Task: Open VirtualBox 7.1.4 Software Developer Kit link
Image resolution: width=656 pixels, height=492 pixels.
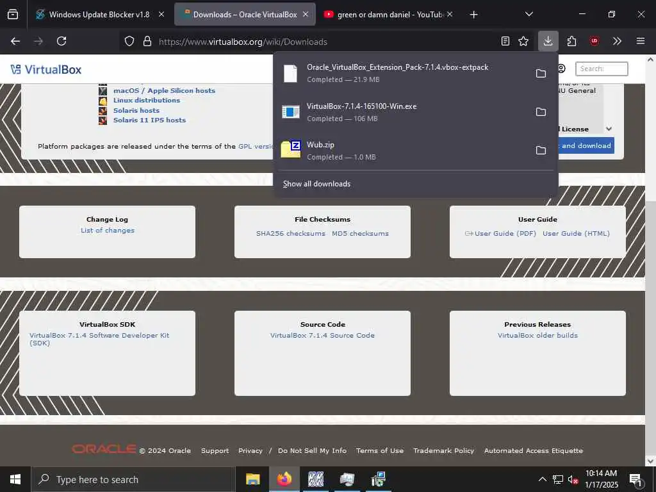Action: click(x=99, y=339)
